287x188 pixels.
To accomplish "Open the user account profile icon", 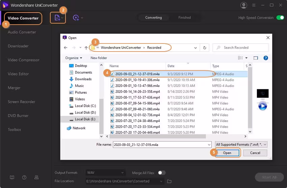I will coord(244,5).
